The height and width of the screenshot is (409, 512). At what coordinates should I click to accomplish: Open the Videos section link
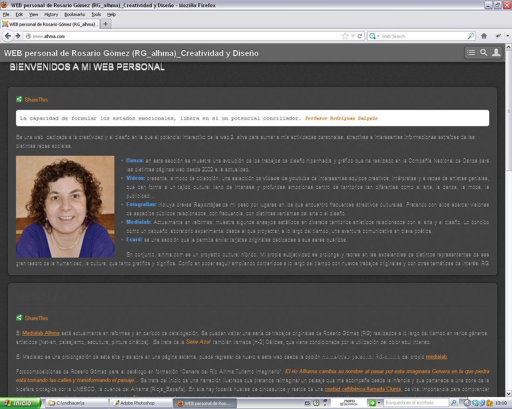pyautogui.click(x=135, y=178)
